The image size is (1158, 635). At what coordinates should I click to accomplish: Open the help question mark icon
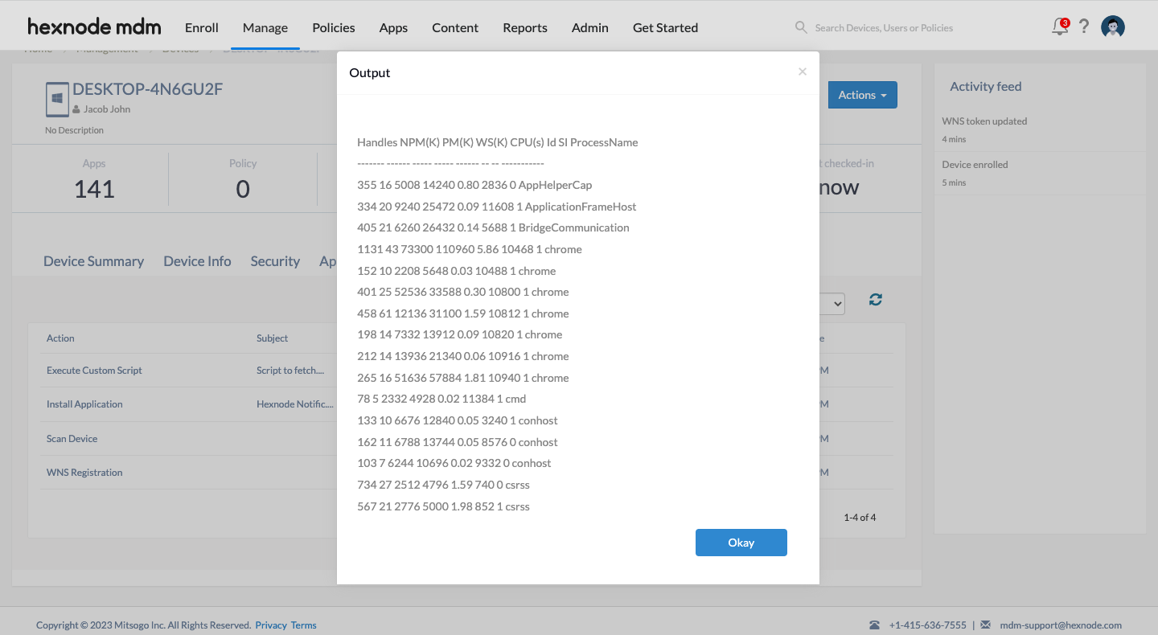tap(1084, 27)
